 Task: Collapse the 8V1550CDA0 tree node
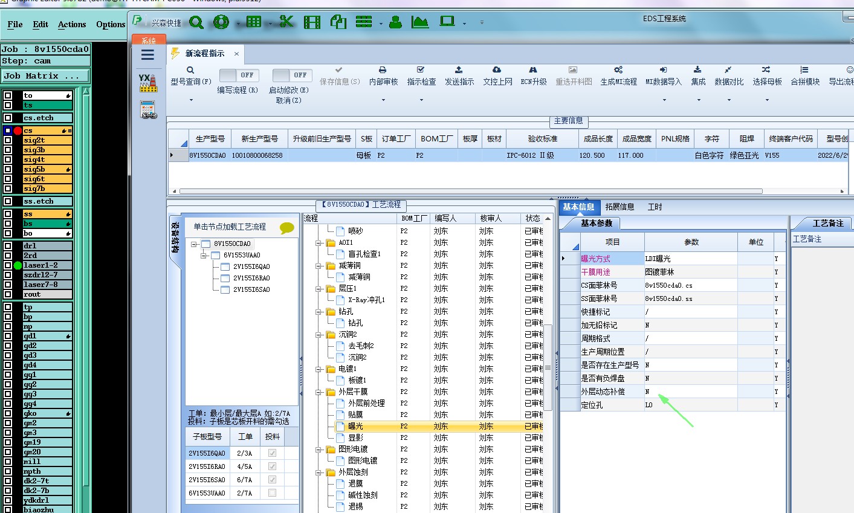click(x=195, y=244)
